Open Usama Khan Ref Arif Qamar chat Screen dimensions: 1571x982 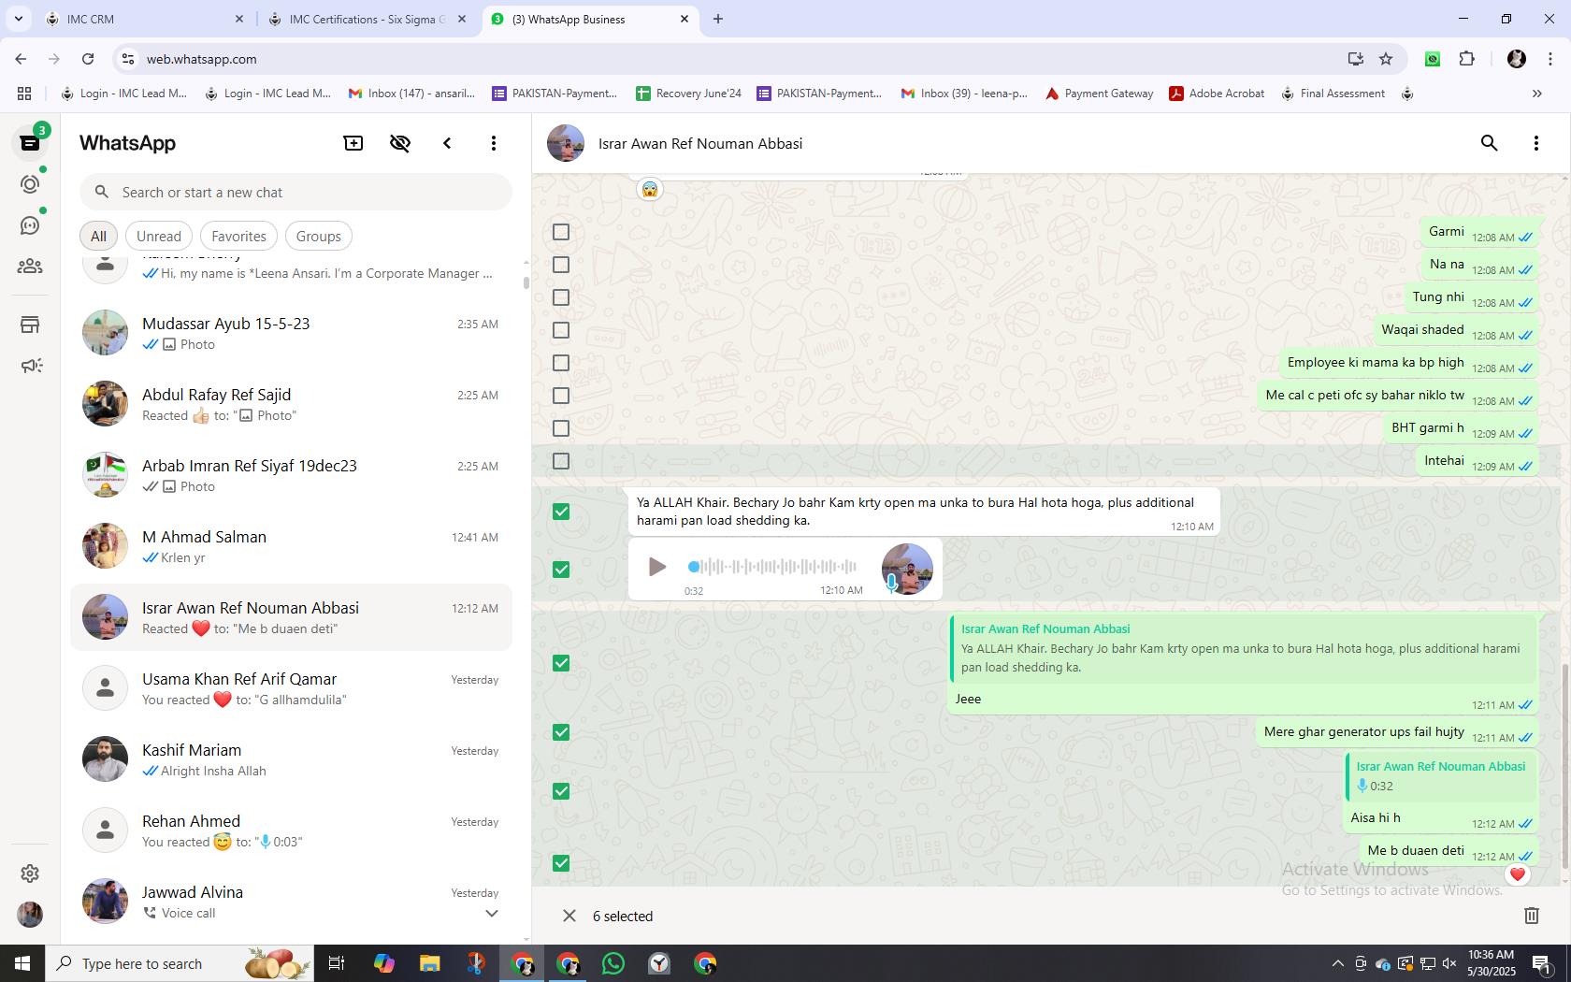pos(291,688)
